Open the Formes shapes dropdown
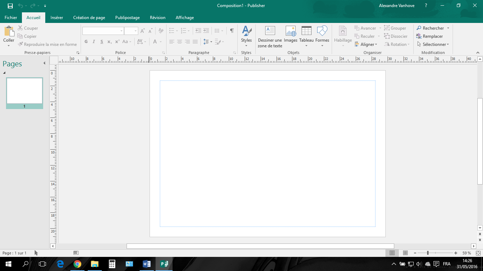This screenshot has width=483, height=271. coord(322,36)
